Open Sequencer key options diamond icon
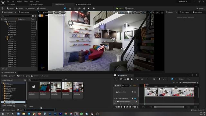206x116 pixels. pos(154,79)
